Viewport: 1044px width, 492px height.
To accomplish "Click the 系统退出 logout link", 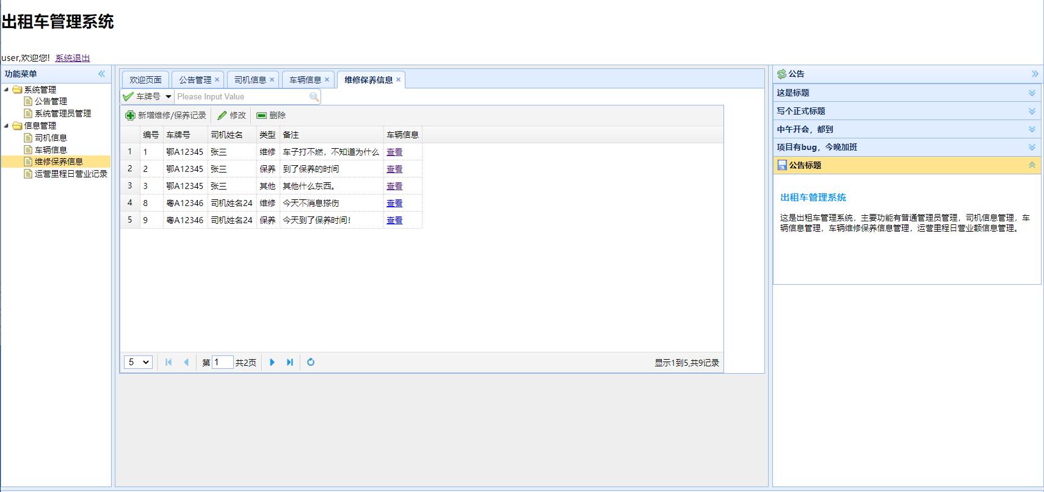I will coord(73,58).
